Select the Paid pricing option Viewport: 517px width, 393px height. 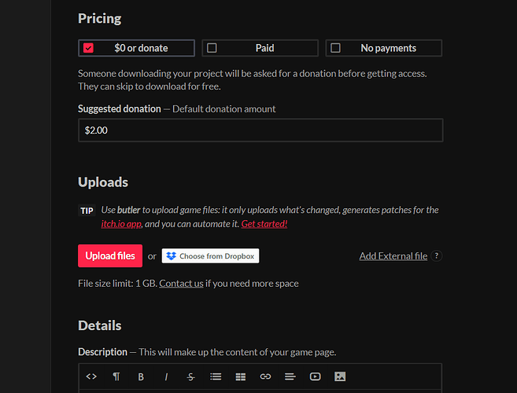[x=260, y=48]
